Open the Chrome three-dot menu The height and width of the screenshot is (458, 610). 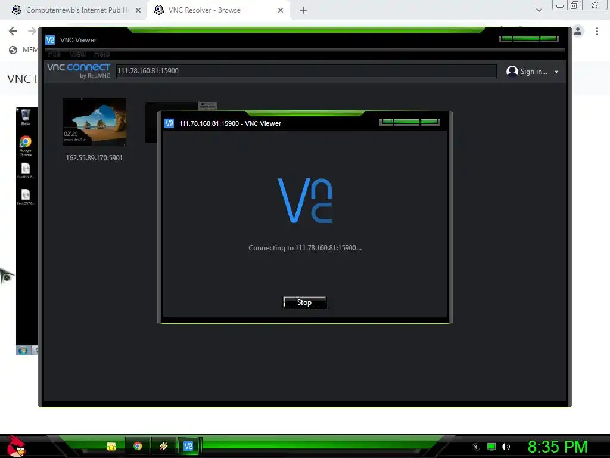pyautogui.click(x=597, y=31)
